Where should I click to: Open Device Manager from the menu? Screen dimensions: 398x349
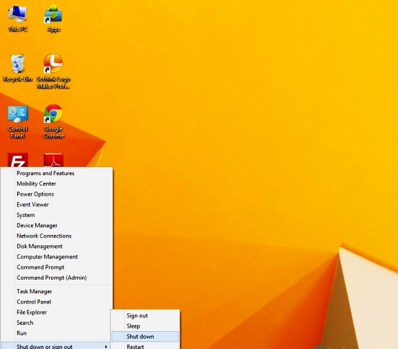[56, 225]
